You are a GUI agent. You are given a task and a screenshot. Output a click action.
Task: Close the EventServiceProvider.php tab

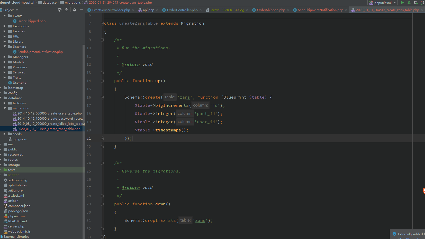click(133, 10)
